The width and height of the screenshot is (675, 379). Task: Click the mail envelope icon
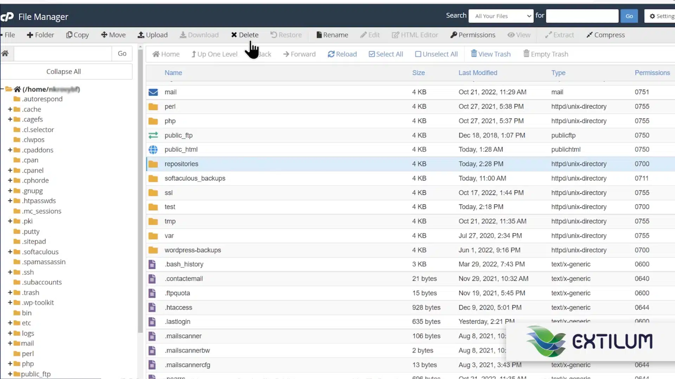(x=153, y=92)
